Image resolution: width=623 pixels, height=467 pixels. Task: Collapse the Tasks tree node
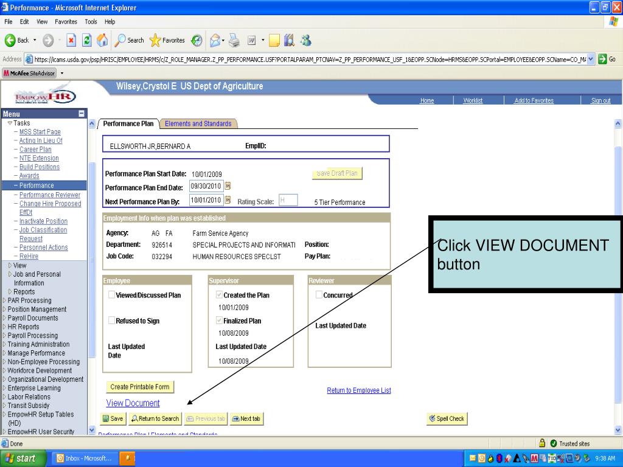click(10, 123)
